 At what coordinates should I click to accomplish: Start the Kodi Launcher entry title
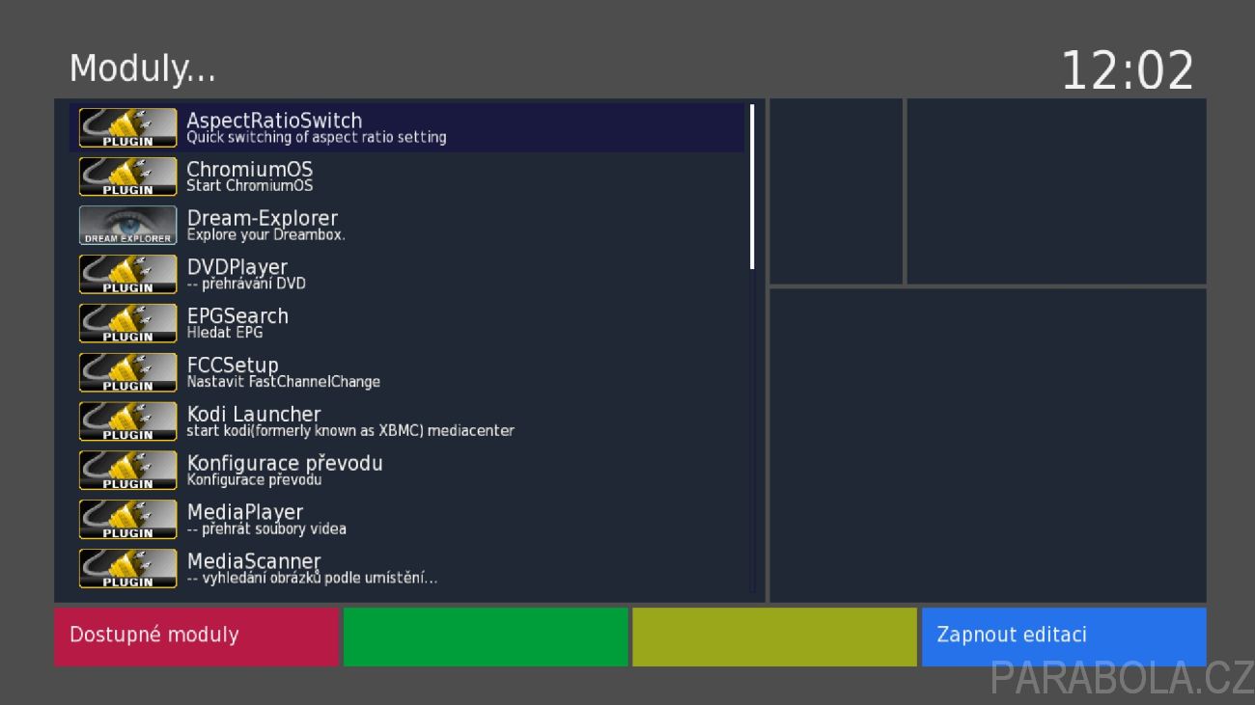pyautogui.click(x=254, y=415)
